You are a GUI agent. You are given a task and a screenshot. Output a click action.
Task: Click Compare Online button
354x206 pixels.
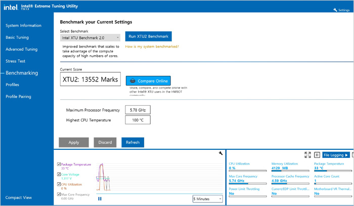148,81
